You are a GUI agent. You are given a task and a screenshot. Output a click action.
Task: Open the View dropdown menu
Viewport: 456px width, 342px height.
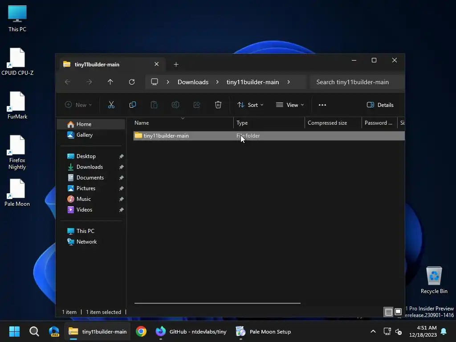coord(290,105)
